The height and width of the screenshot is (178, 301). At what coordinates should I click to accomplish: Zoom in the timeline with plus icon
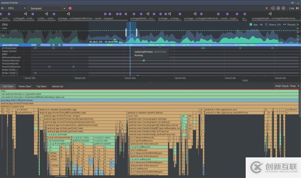[278, 8]
